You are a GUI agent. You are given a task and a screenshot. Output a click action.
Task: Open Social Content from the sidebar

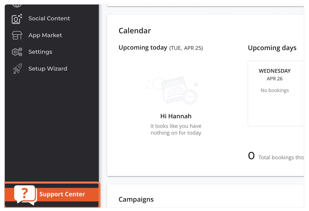coord(49,18)
